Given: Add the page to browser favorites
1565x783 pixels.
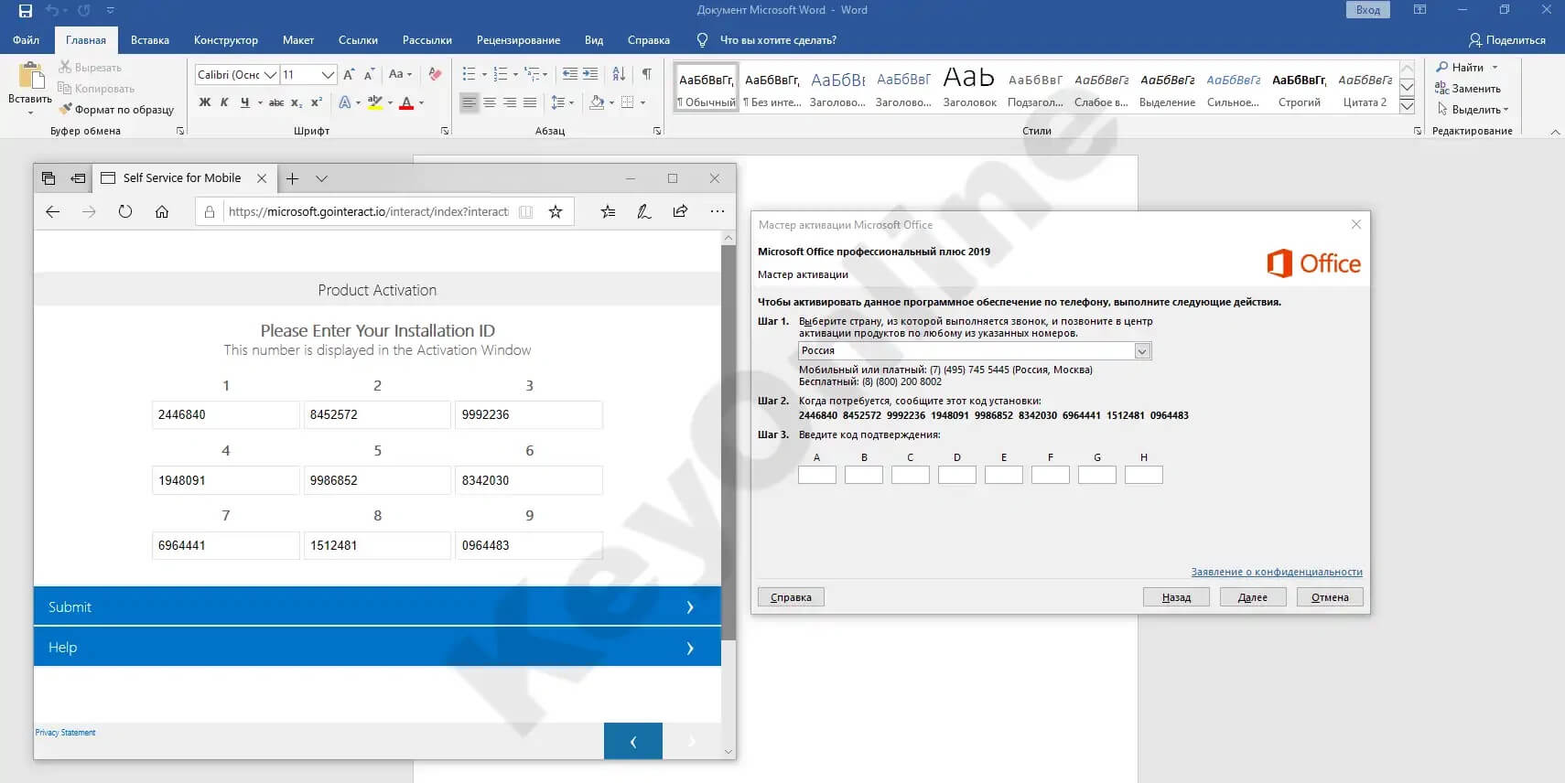Looking at the screenshot, I should 556,211.
